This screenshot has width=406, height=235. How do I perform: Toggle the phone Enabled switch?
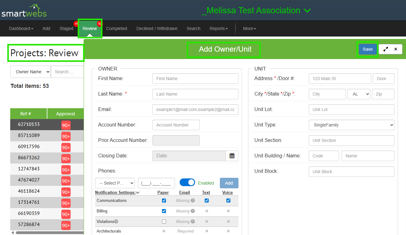tap(187, 183)
